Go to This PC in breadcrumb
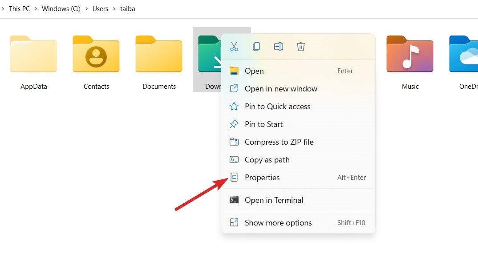The height and width of the screenshot is (273, 478). (19, 9)
